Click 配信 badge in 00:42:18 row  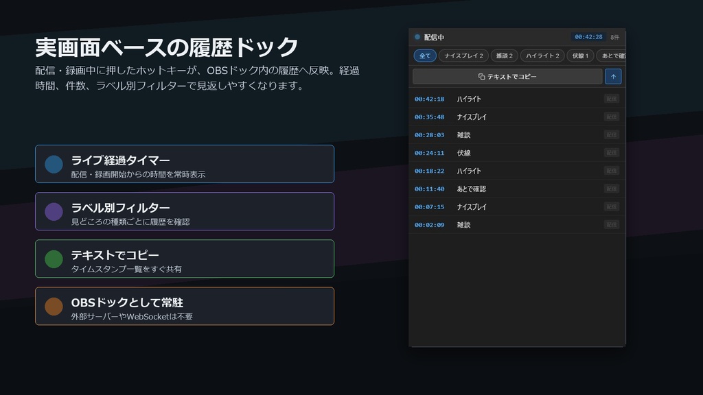[612, 99]
